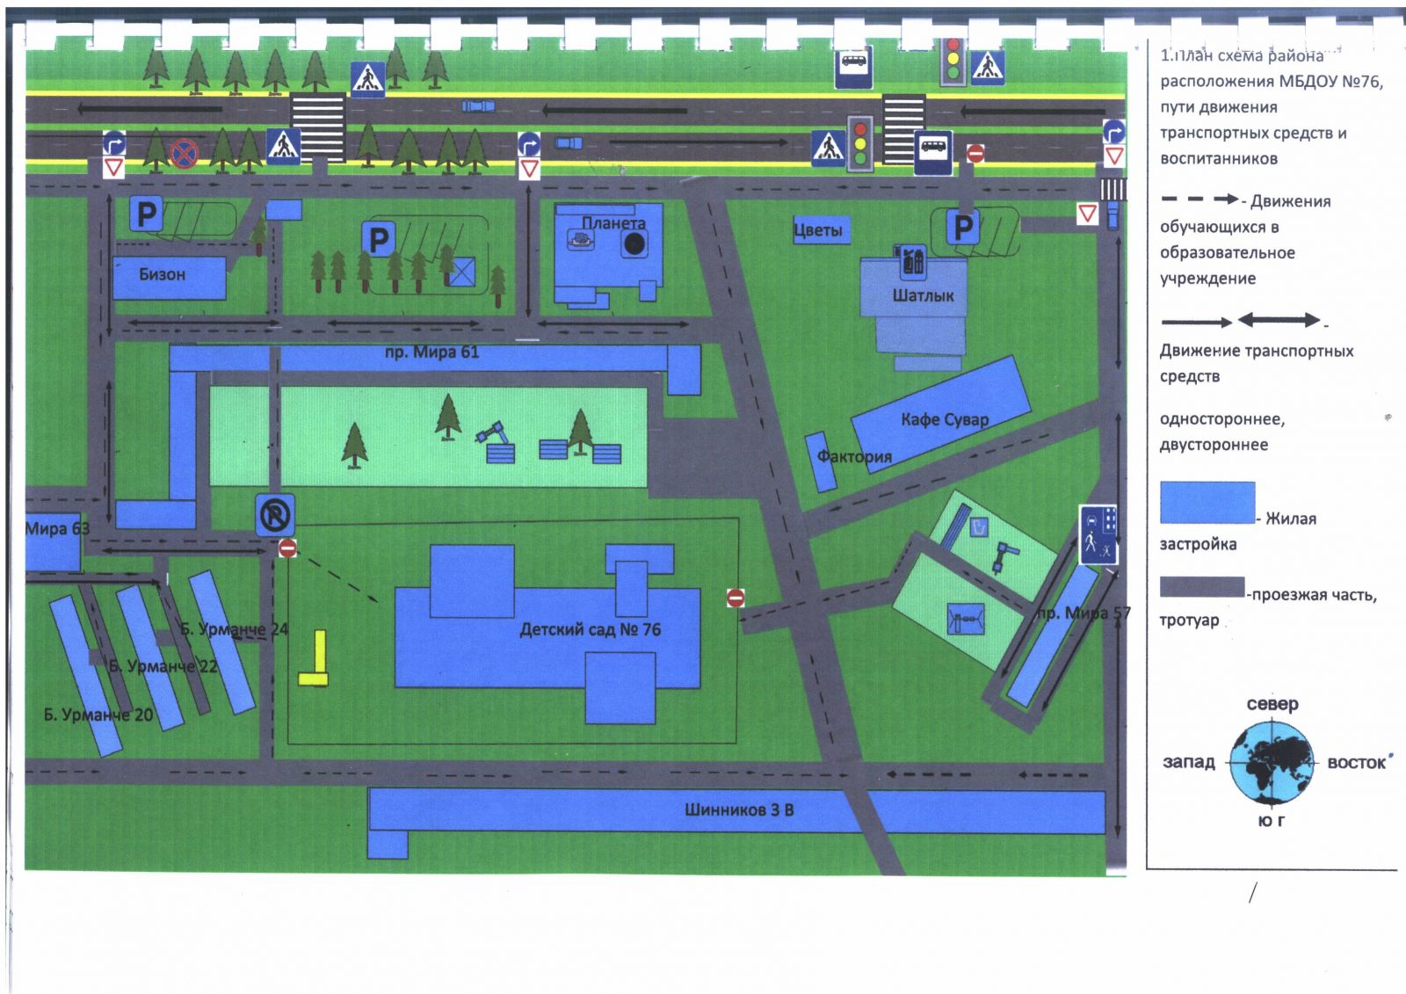Click the no-stopping sign with red cross
Image resolution: width=1406 pixels, height=994 pixels.
(x=184, y=155)
